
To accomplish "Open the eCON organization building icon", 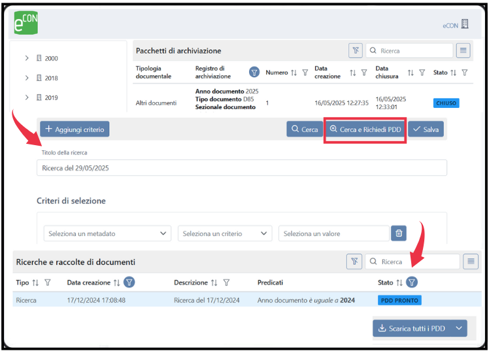I will point(465,24).
